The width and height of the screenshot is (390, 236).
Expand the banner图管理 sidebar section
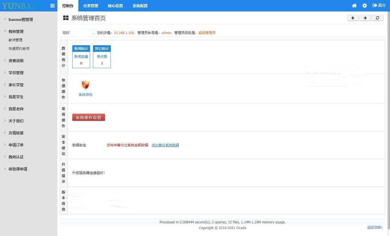21,19
